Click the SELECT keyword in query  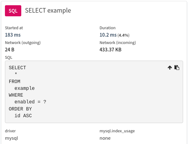[x=17, y=68]
